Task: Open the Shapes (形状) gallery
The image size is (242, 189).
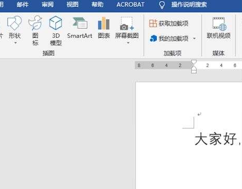Action: click(15, 30)
